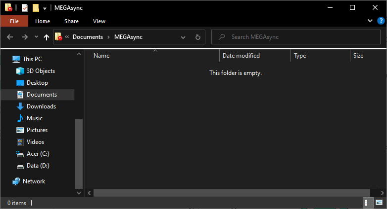This screenshot has height=209, width=387.
Task: Click the Downloads arrow icon
Action: coord(20,106)
